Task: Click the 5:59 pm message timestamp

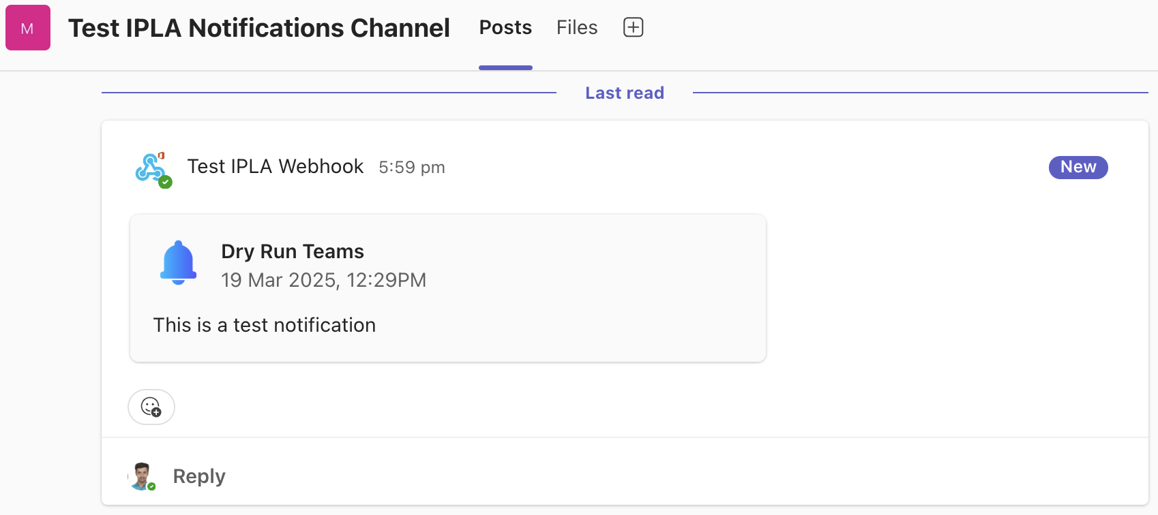Action: [x=412, y=168]
